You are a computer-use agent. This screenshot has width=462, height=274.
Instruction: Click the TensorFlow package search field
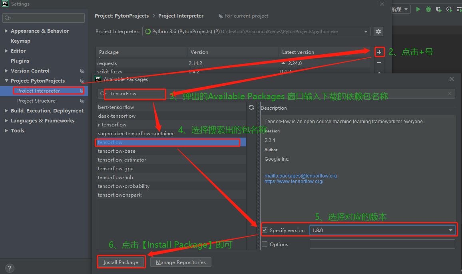(277, 94)
